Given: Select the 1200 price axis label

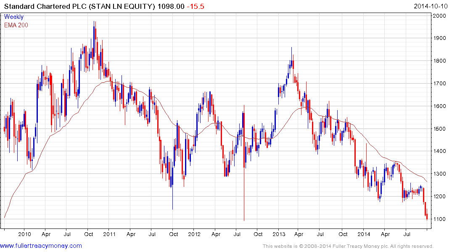Looking at the screenshot, I should pyautogui.click(x=440, y=197).
